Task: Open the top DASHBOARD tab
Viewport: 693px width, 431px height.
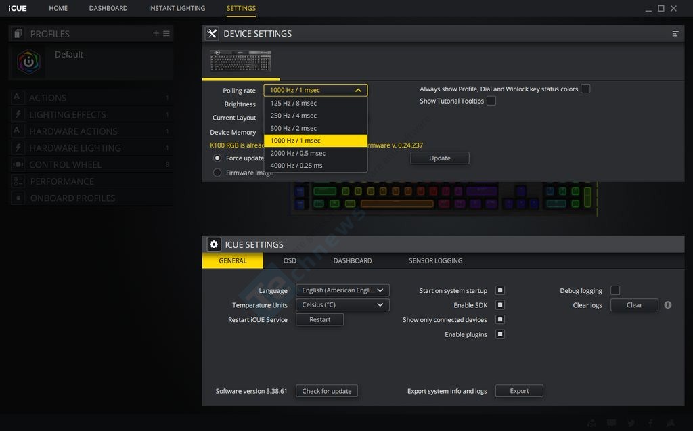Action: tap(108, 8)
